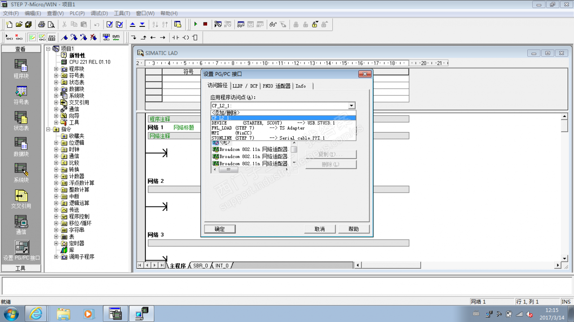Open the 工具(T) menu

[x=122, y=13]
